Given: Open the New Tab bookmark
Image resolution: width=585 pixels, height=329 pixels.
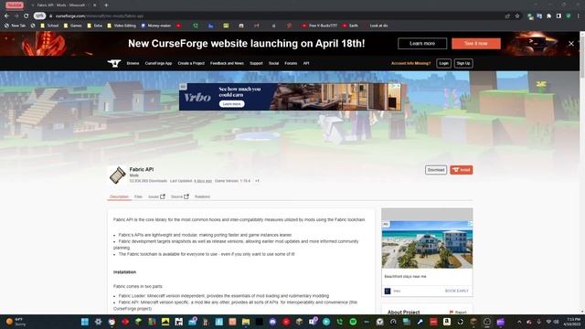Looking at the screenshot, I should [16, 26].
